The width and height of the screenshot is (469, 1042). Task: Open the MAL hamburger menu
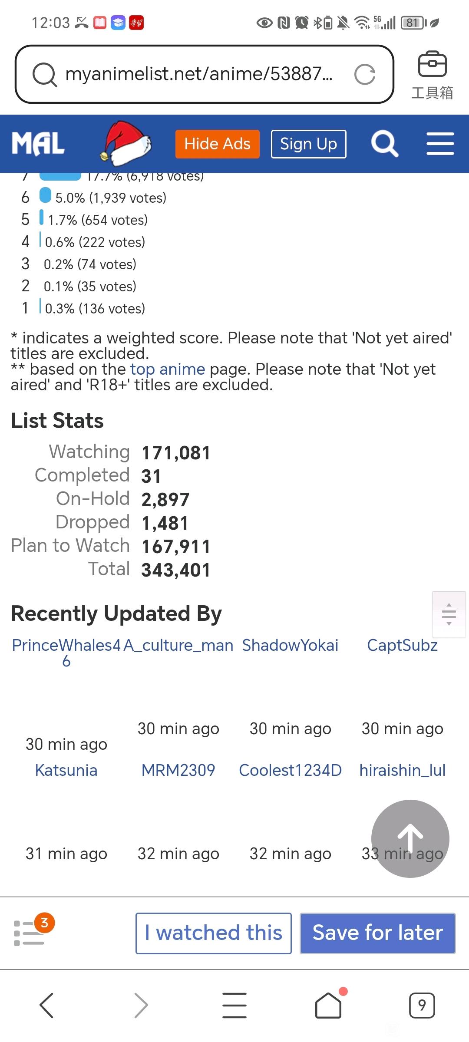coord(440,144)
